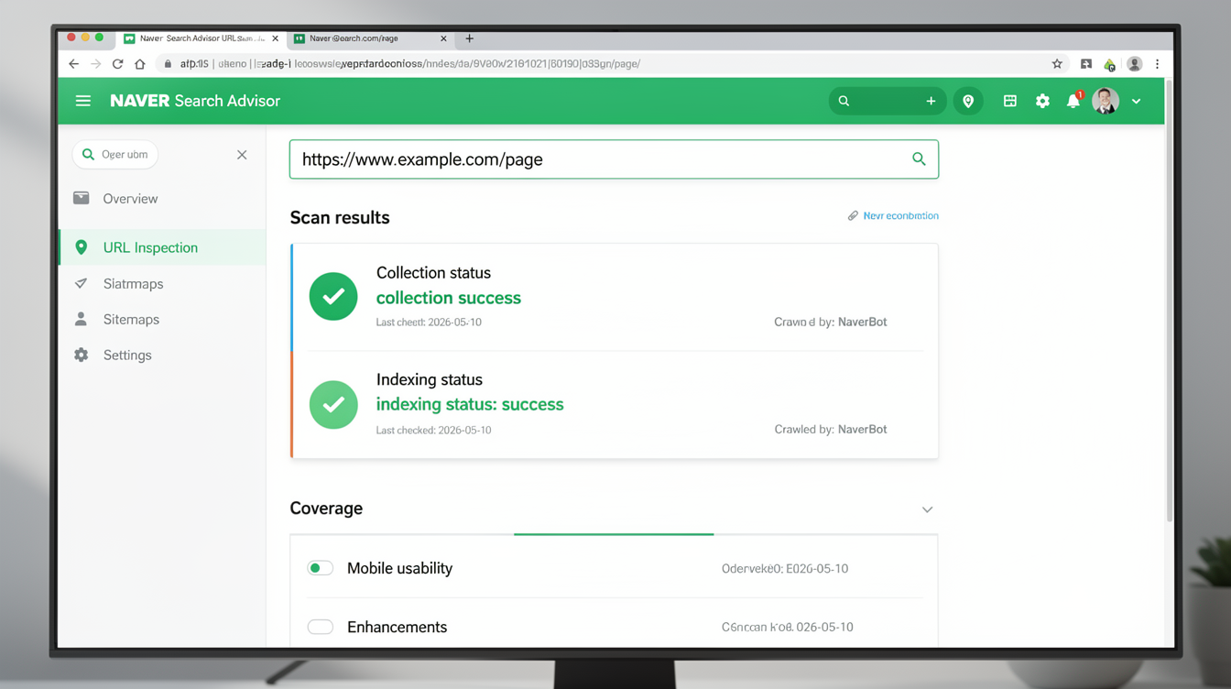1231x689 pixels.
Task: Click the Overview icon in the sidebar
Action: click(x=82, y=198)
